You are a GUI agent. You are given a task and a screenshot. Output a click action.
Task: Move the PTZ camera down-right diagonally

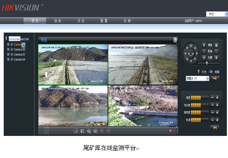tap(195, 59)
